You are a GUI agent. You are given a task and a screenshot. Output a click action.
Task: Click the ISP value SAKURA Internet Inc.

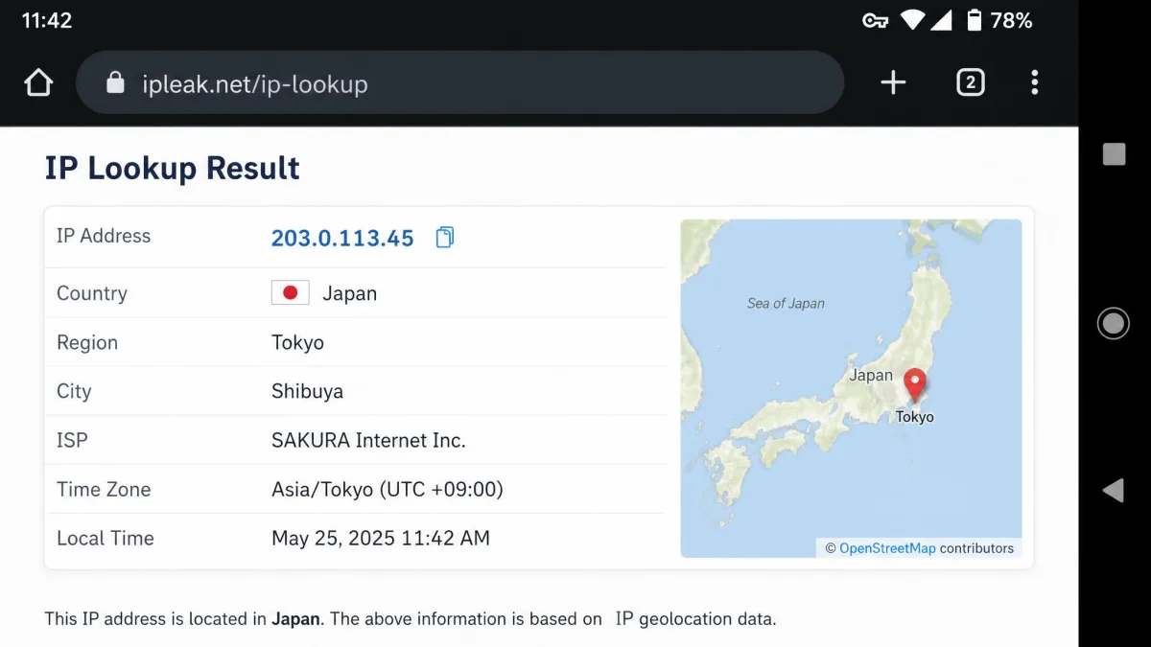point(368,440)
